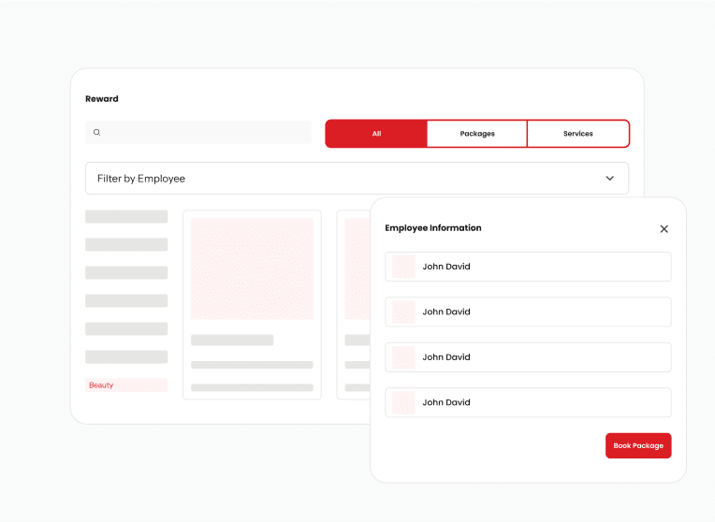
Task: Click the last employee's avatar placeholder
Action: 403,402
